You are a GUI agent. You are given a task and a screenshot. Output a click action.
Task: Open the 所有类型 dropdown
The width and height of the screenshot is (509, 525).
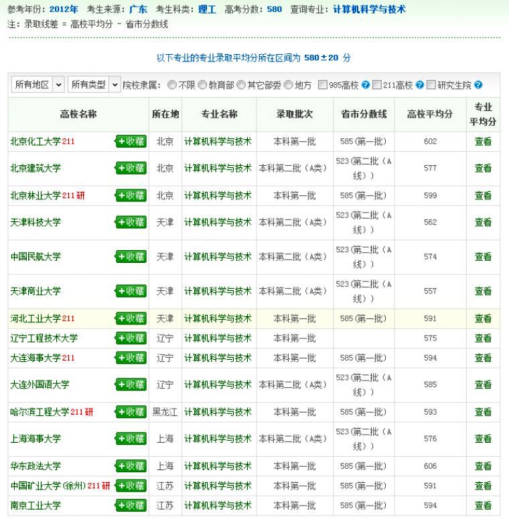[94, 85]
